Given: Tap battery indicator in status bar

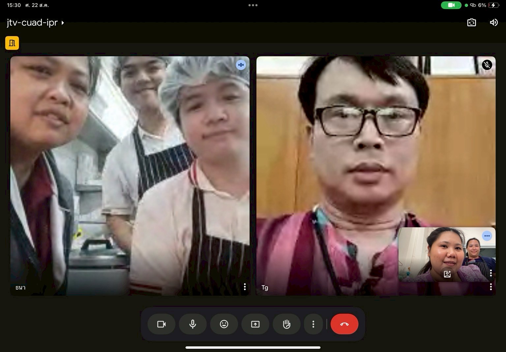Looking at the screenshot, I should pos(493,5).
